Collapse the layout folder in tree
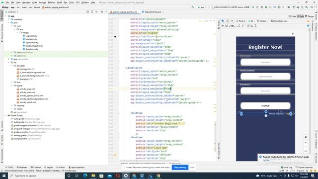 click(x=12, y=86)
